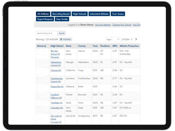Click the High School column header
175x131 pixels.
(x=57, y=46)
